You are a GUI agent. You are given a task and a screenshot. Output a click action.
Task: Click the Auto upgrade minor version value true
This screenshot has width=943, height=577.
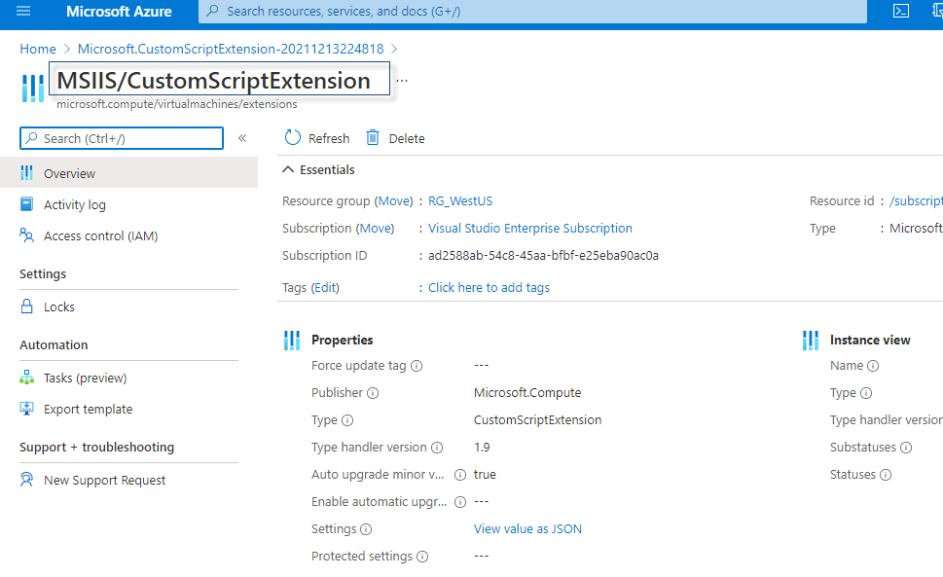coord(485,474)
